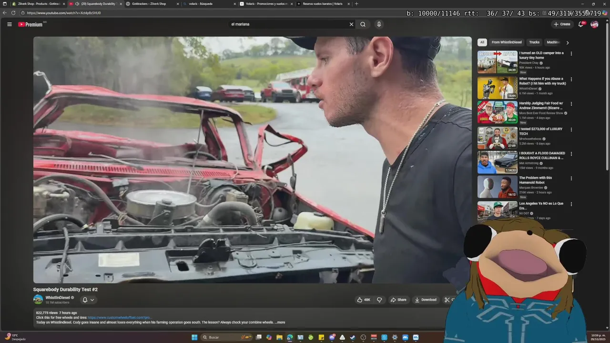Switch to Gotitrackers Zilverk Shop tab
This screenshot has width=610, height=343.
(152, 4)
